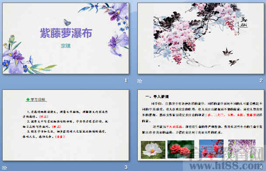Select the butterfly graphic on the title slide
Screen dimensions: 266x171
[x=67, y=22]
